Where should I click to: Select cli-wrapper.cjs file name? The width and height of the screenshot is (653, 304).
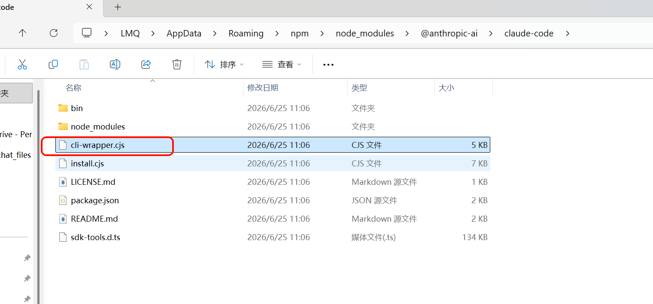(97, 145)
